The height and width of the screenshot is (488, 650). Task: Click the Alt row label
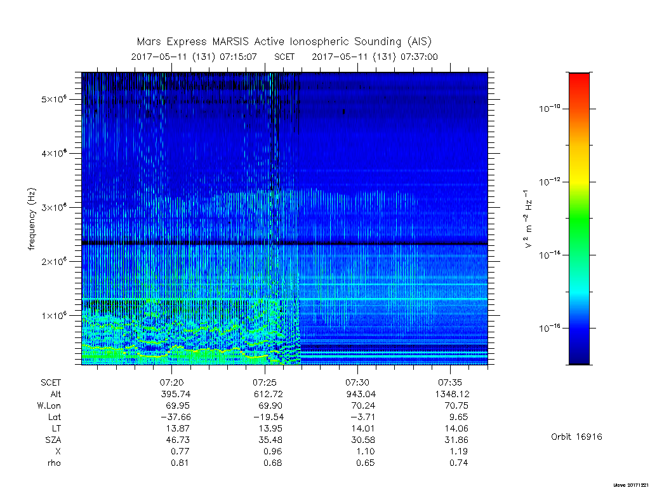(55, 394)
